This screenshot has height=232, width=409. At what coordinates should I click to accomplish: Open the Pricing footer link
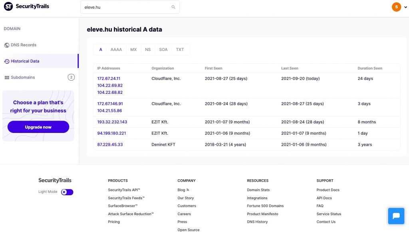pos(114,222)
